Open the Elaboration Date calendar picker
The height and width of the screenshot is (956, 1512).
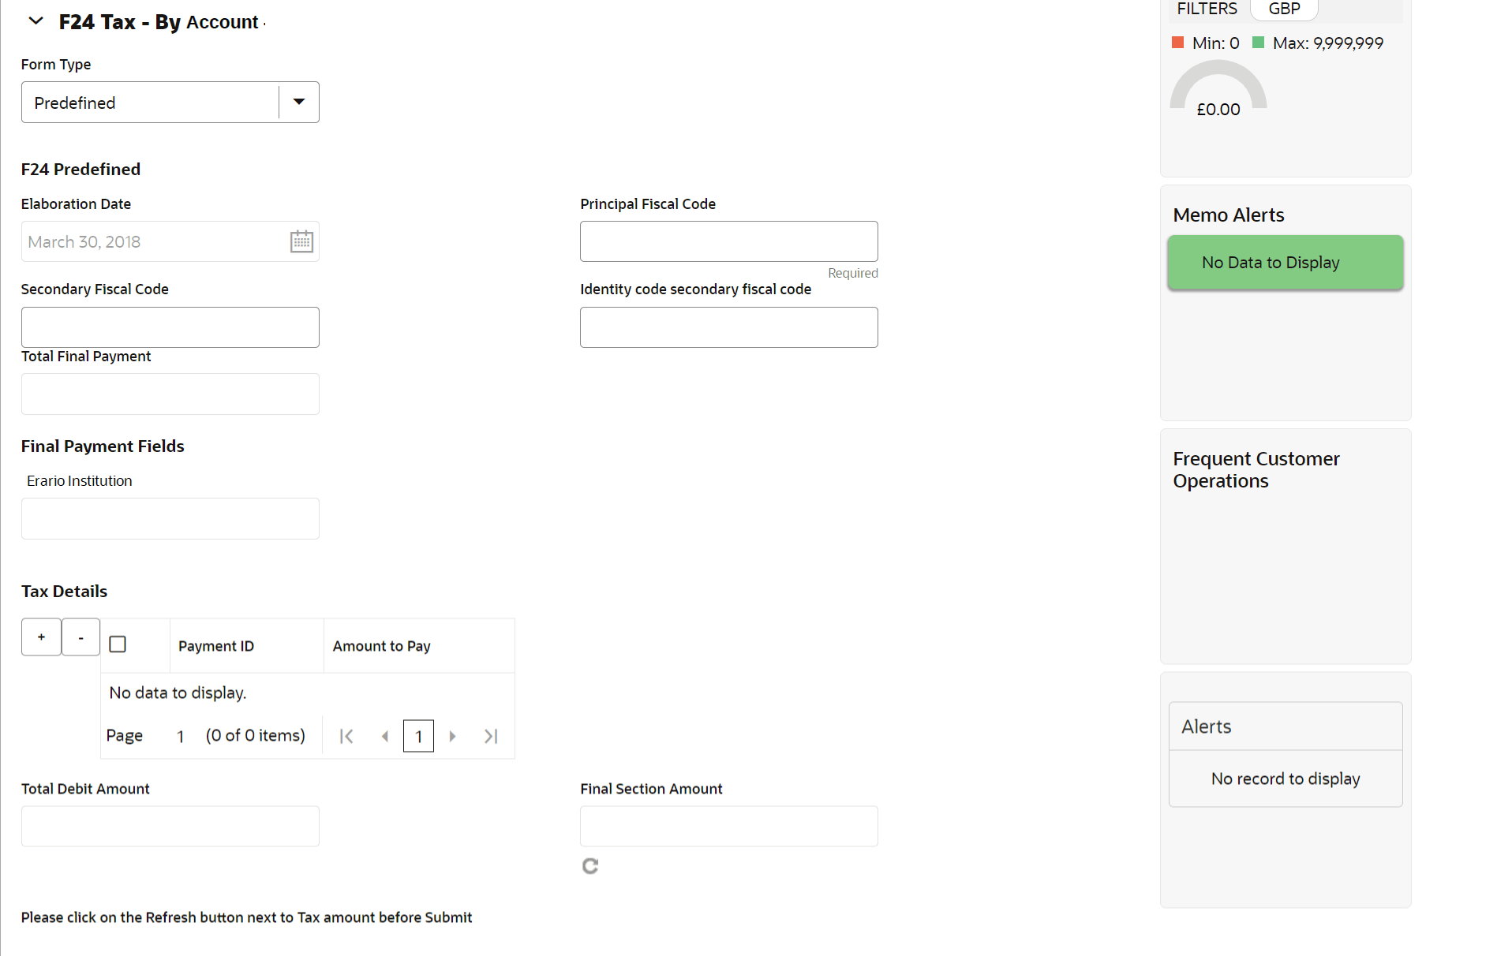(x=301, y=241)
